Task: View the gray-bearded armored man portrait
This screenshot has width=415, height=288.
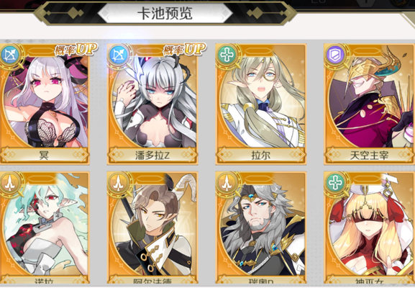Action: [x=261, y=228]
